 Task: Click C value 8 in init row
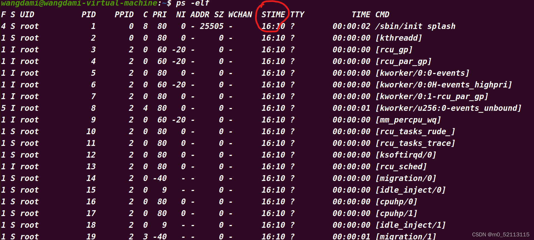click(145, 26)
